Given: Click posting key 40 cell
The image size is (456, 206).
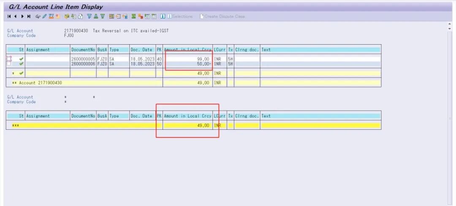Looking at the screenshot, I should point(159,59).
